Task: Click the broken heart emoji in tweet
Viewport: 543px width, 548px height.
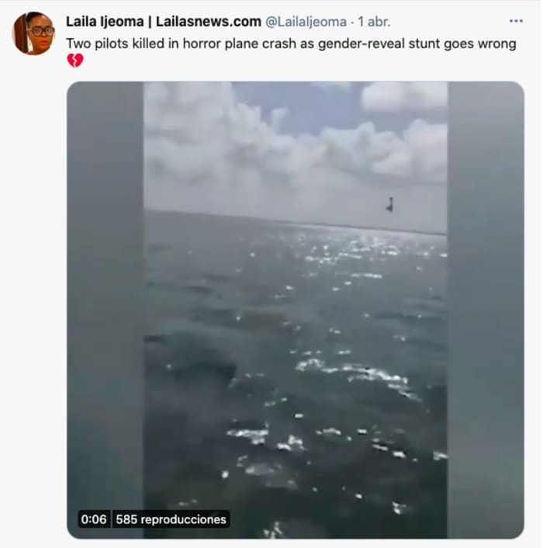Action: point(75,61)
